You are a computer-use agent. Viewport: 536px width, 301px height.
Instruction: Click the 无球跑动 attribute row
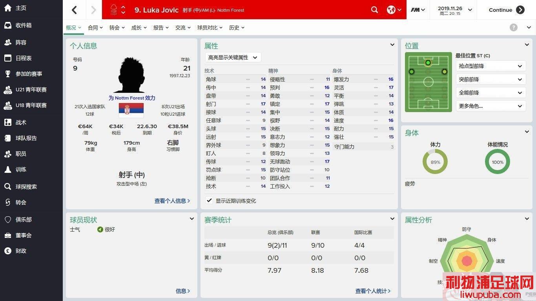coord(299,161)
